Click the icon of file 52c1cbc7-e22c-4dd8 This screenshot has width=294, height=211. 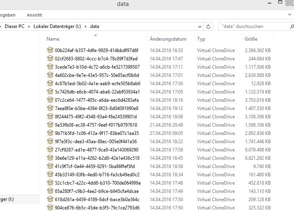pyautogui.click(x=50, y=183)
